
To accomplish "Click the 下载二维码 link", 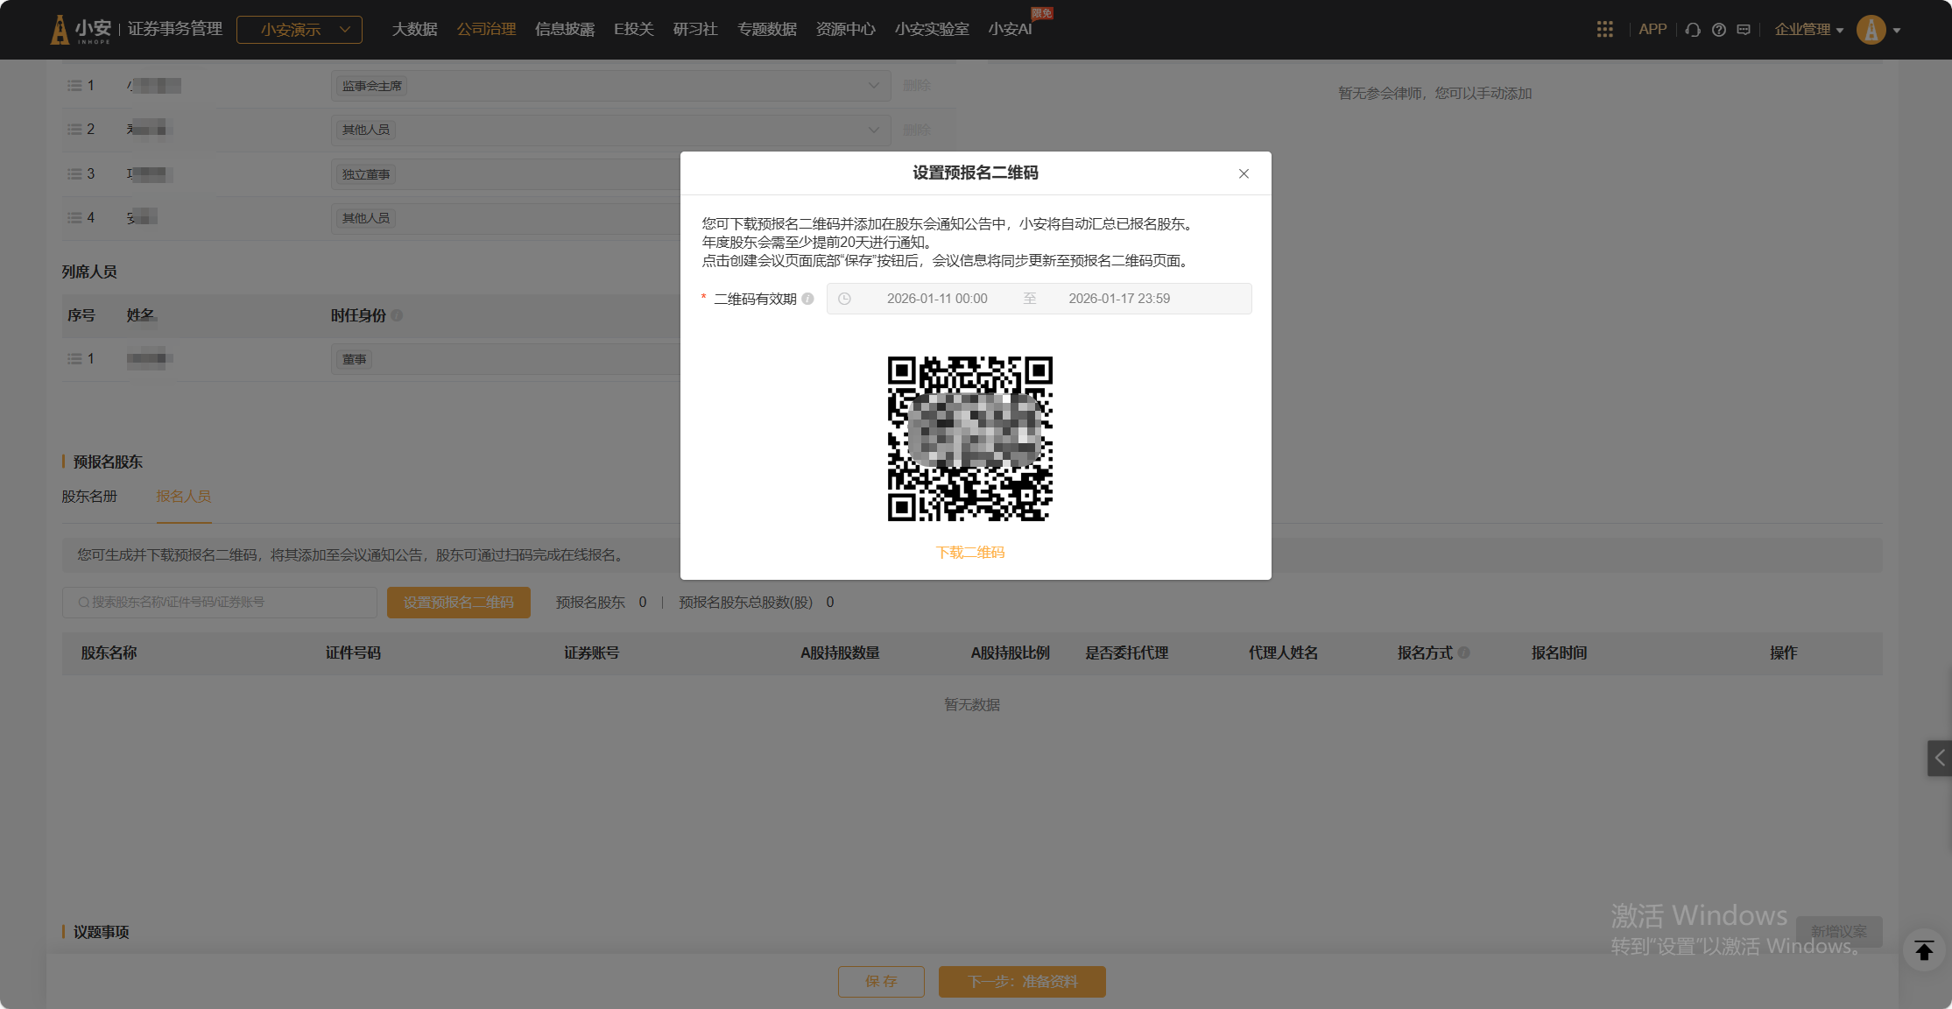I will [x=970, y=553].
